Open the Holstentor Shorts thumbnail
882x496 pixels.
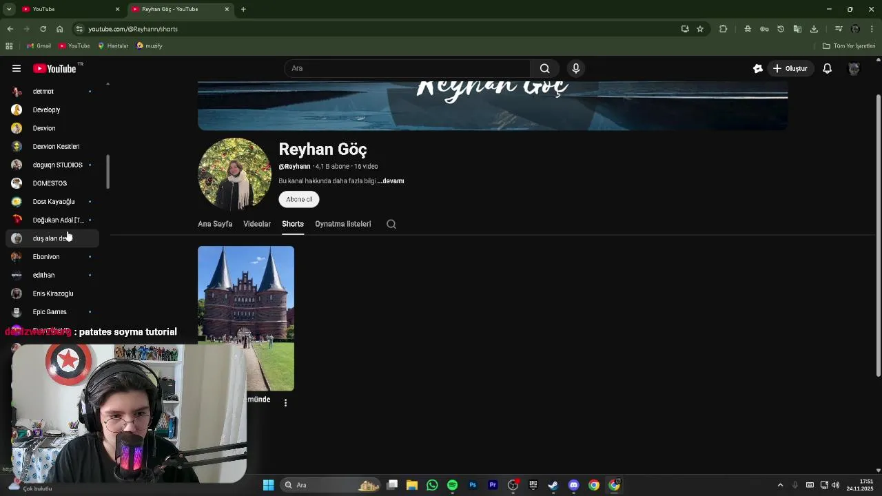coord(246,318)
